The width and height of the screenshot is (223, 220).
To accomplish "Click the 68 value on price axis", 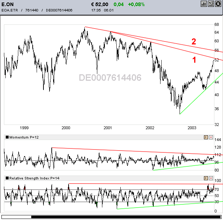I will pos(217,25).
